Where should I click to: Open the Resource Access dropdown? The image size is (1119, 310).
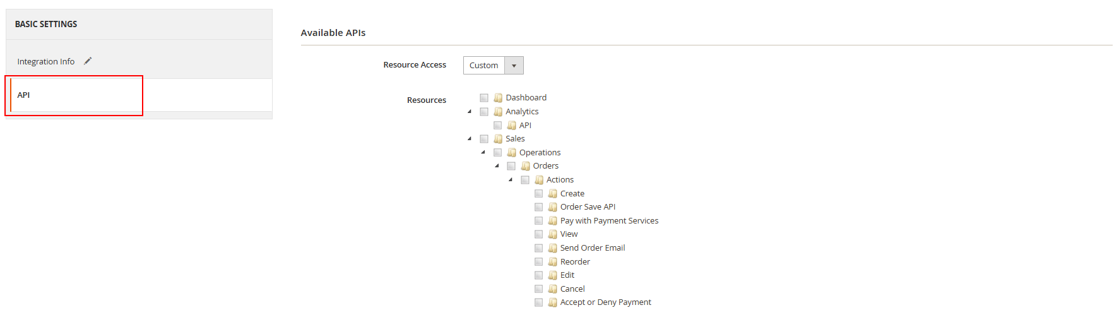[x=493, y=65]
